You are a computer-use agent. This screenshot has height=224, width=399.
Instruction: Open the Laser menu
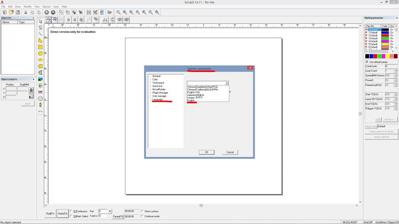[56, 7]
